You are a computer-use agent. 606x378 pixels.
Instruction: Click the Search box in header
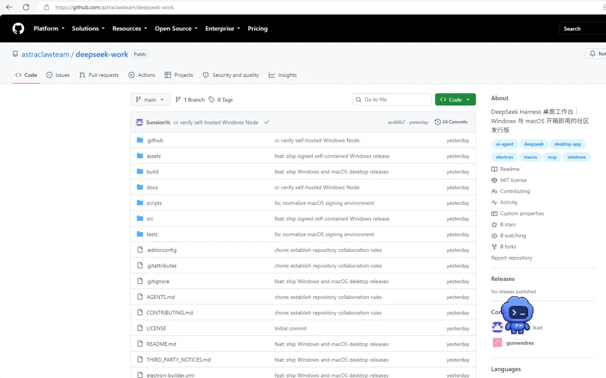pos(582,29)
